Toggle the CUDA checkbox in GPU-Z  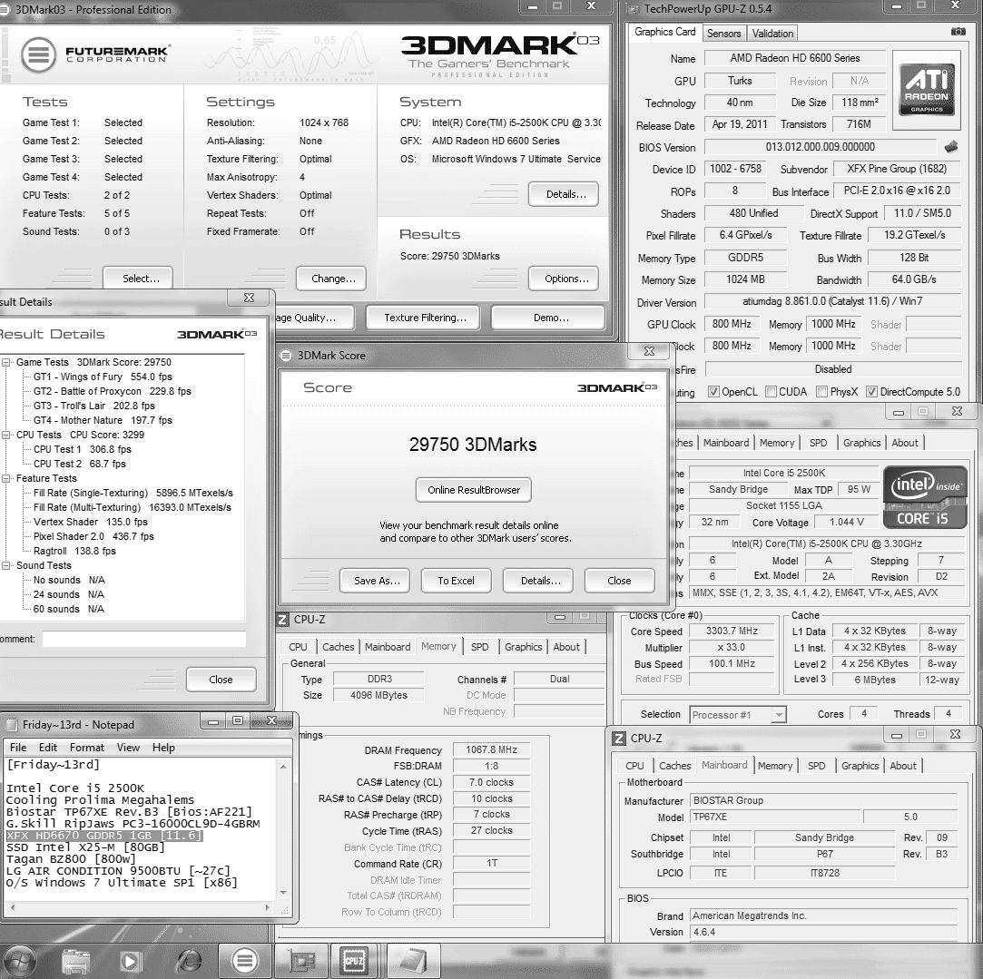(771, 392)
